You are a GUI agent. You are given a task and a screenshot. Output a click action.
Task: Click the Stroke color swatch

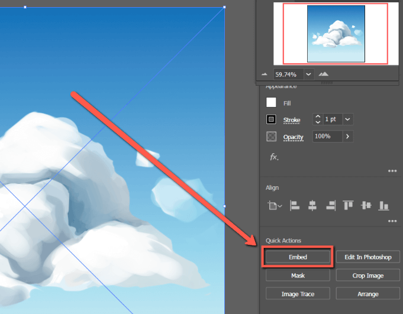click(271, 119)
